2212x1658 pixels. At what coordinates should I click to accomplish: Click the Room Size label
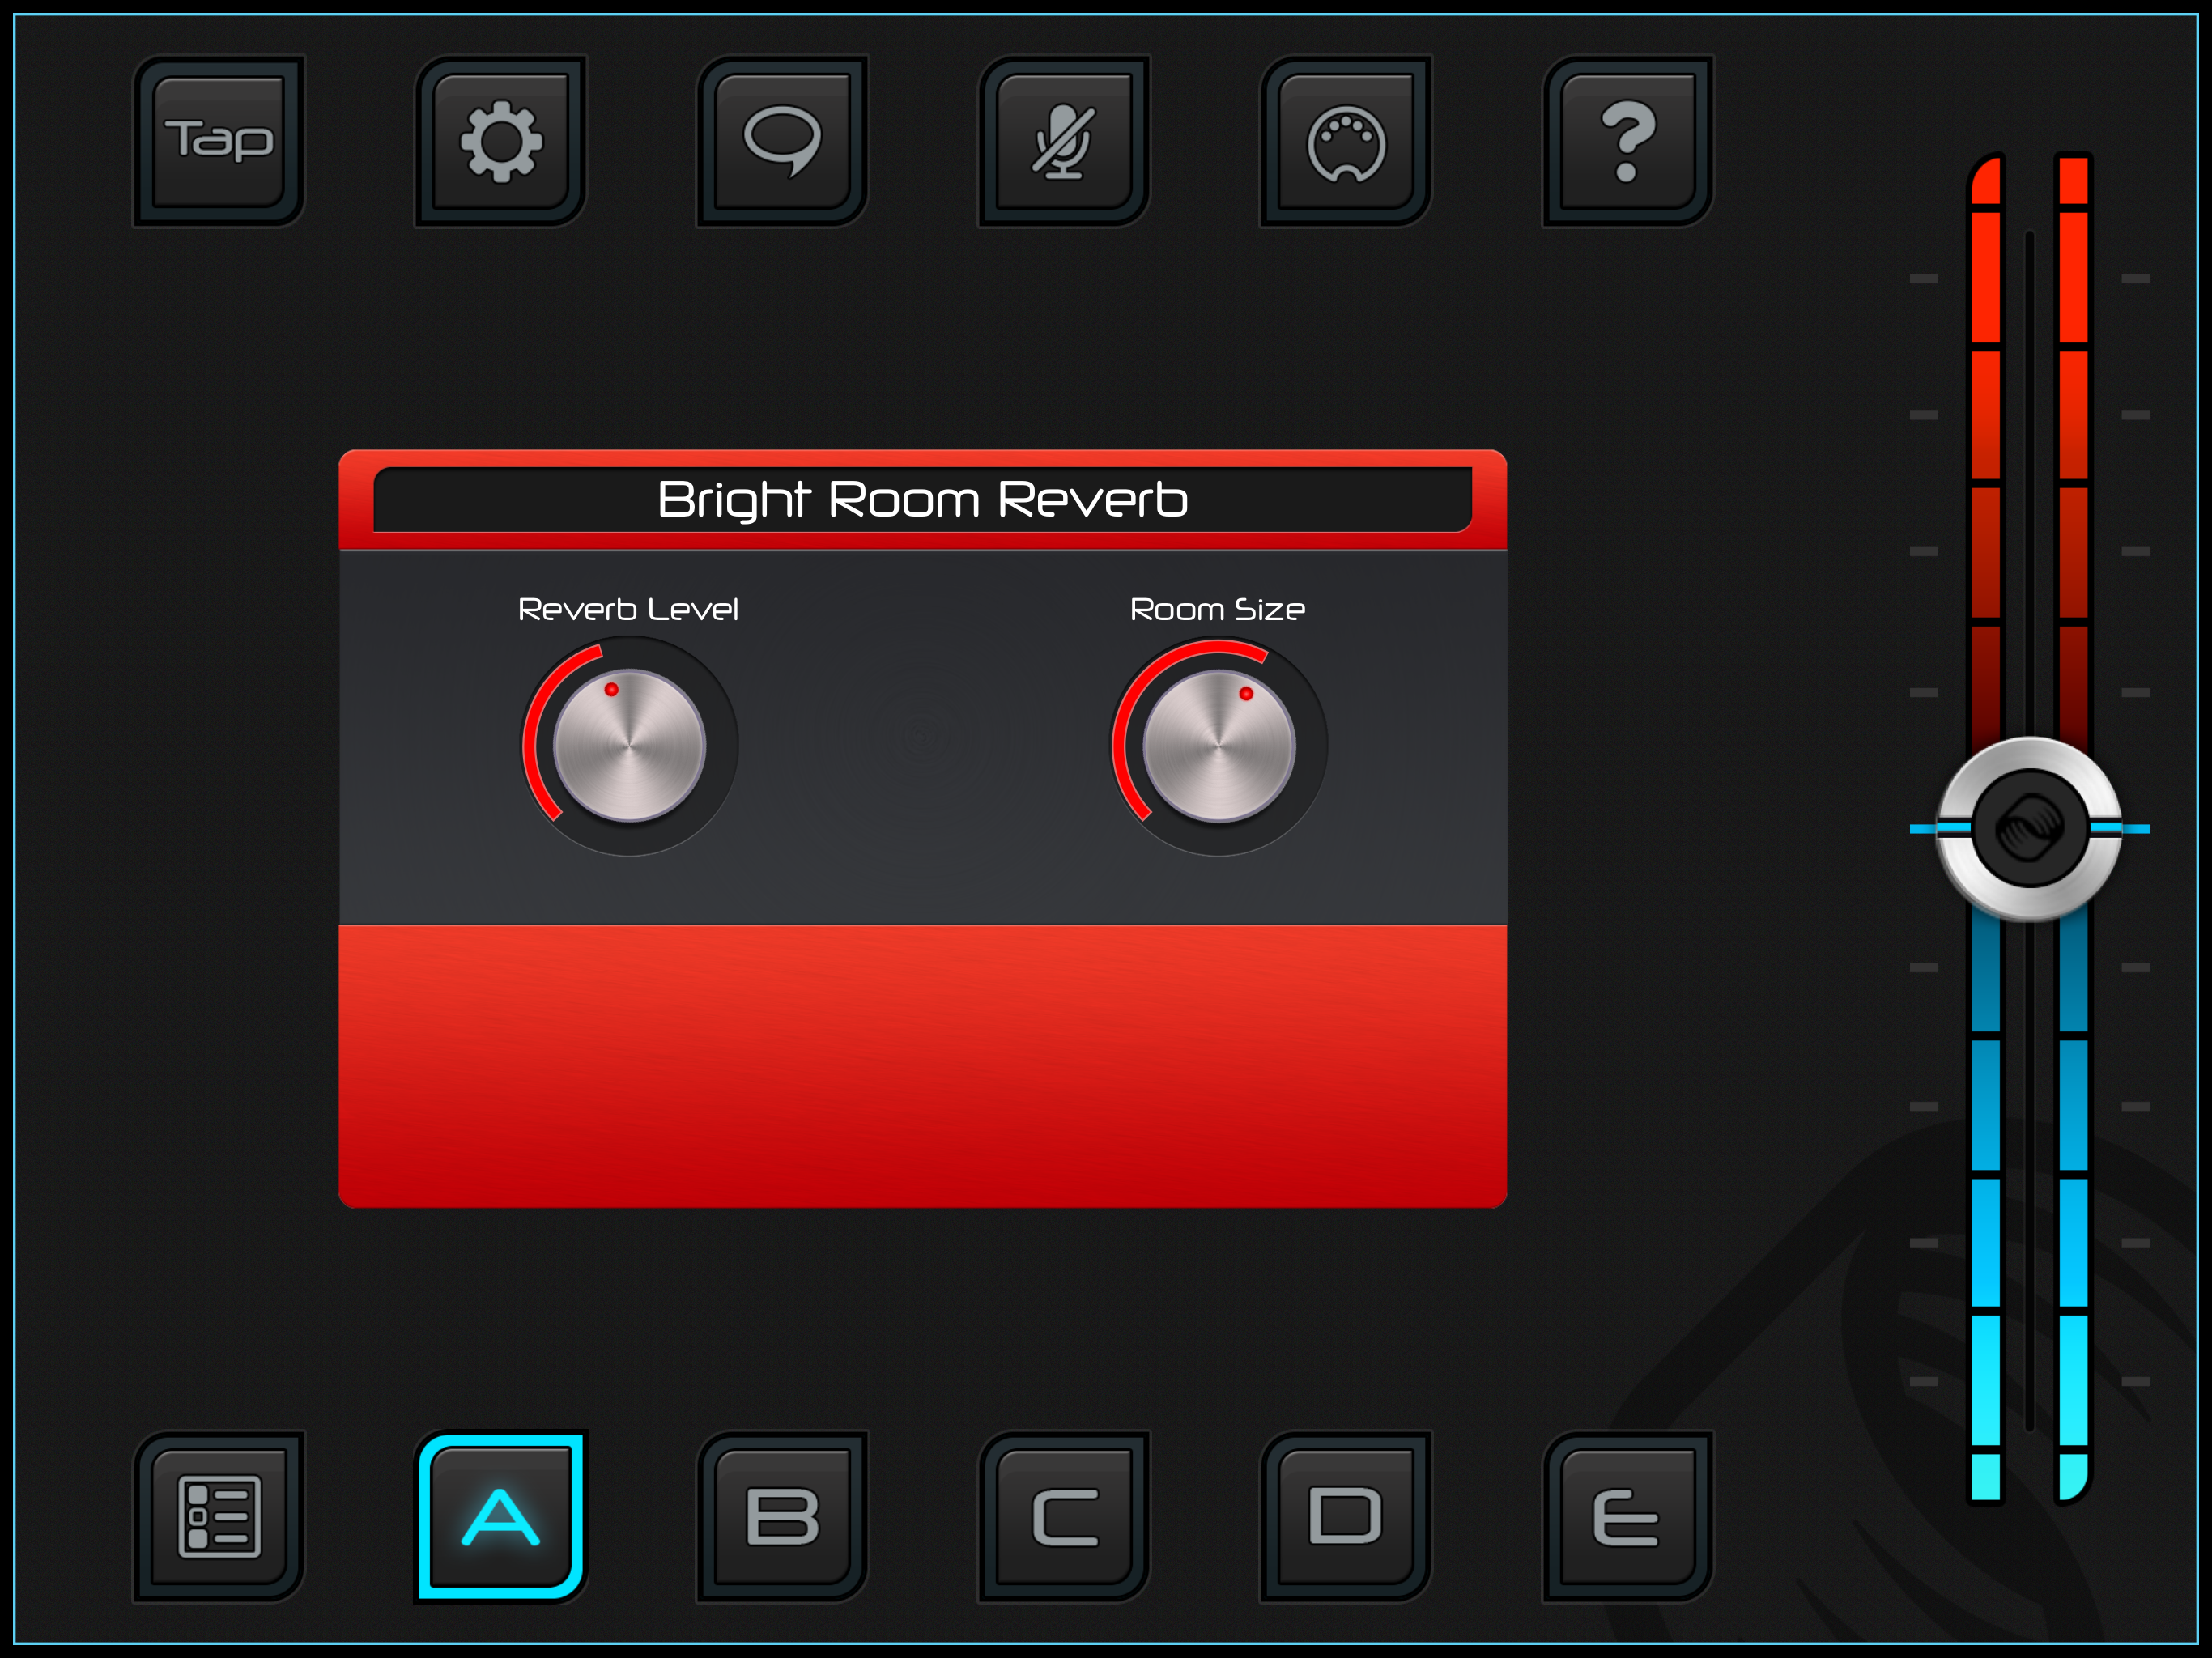[x=1217, y=609]
